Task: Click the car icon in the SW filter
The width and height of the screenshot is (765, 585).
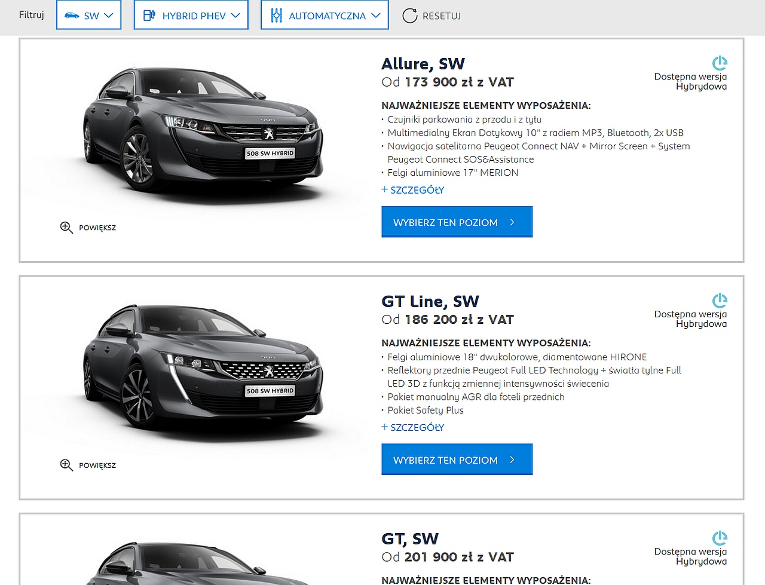Action: point(72,16)
